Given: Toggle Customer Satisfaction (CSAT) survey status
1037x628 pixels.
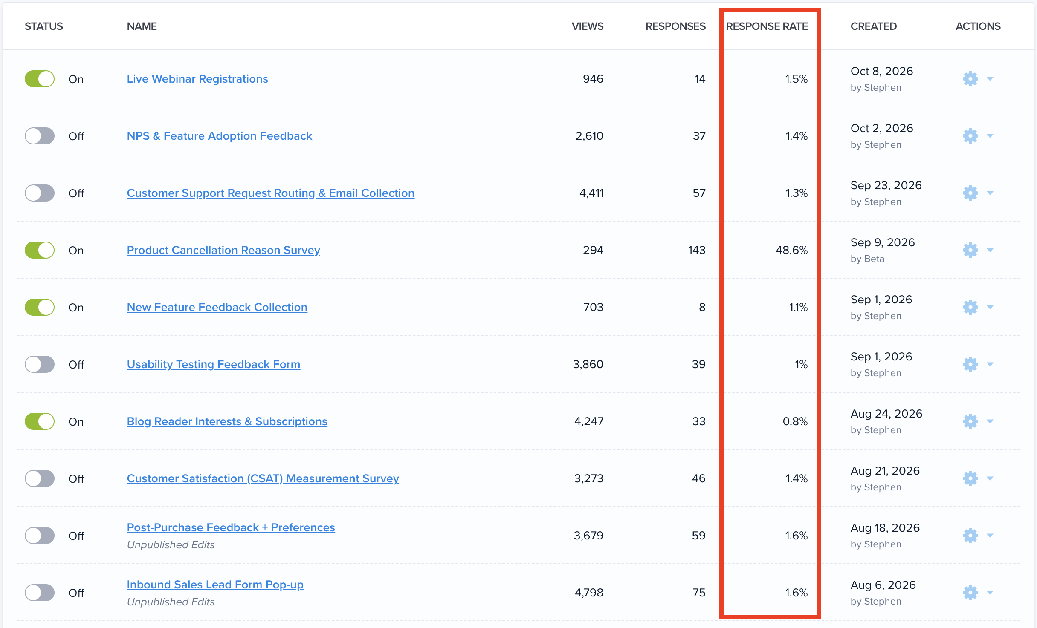Looking at the screenshot, I should [40, 478].
